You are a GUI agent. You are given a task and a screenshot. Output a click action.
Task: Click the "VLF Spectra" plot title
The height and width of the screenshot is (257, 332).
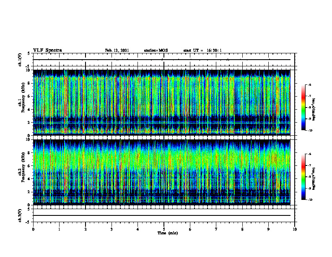[47, 50]
